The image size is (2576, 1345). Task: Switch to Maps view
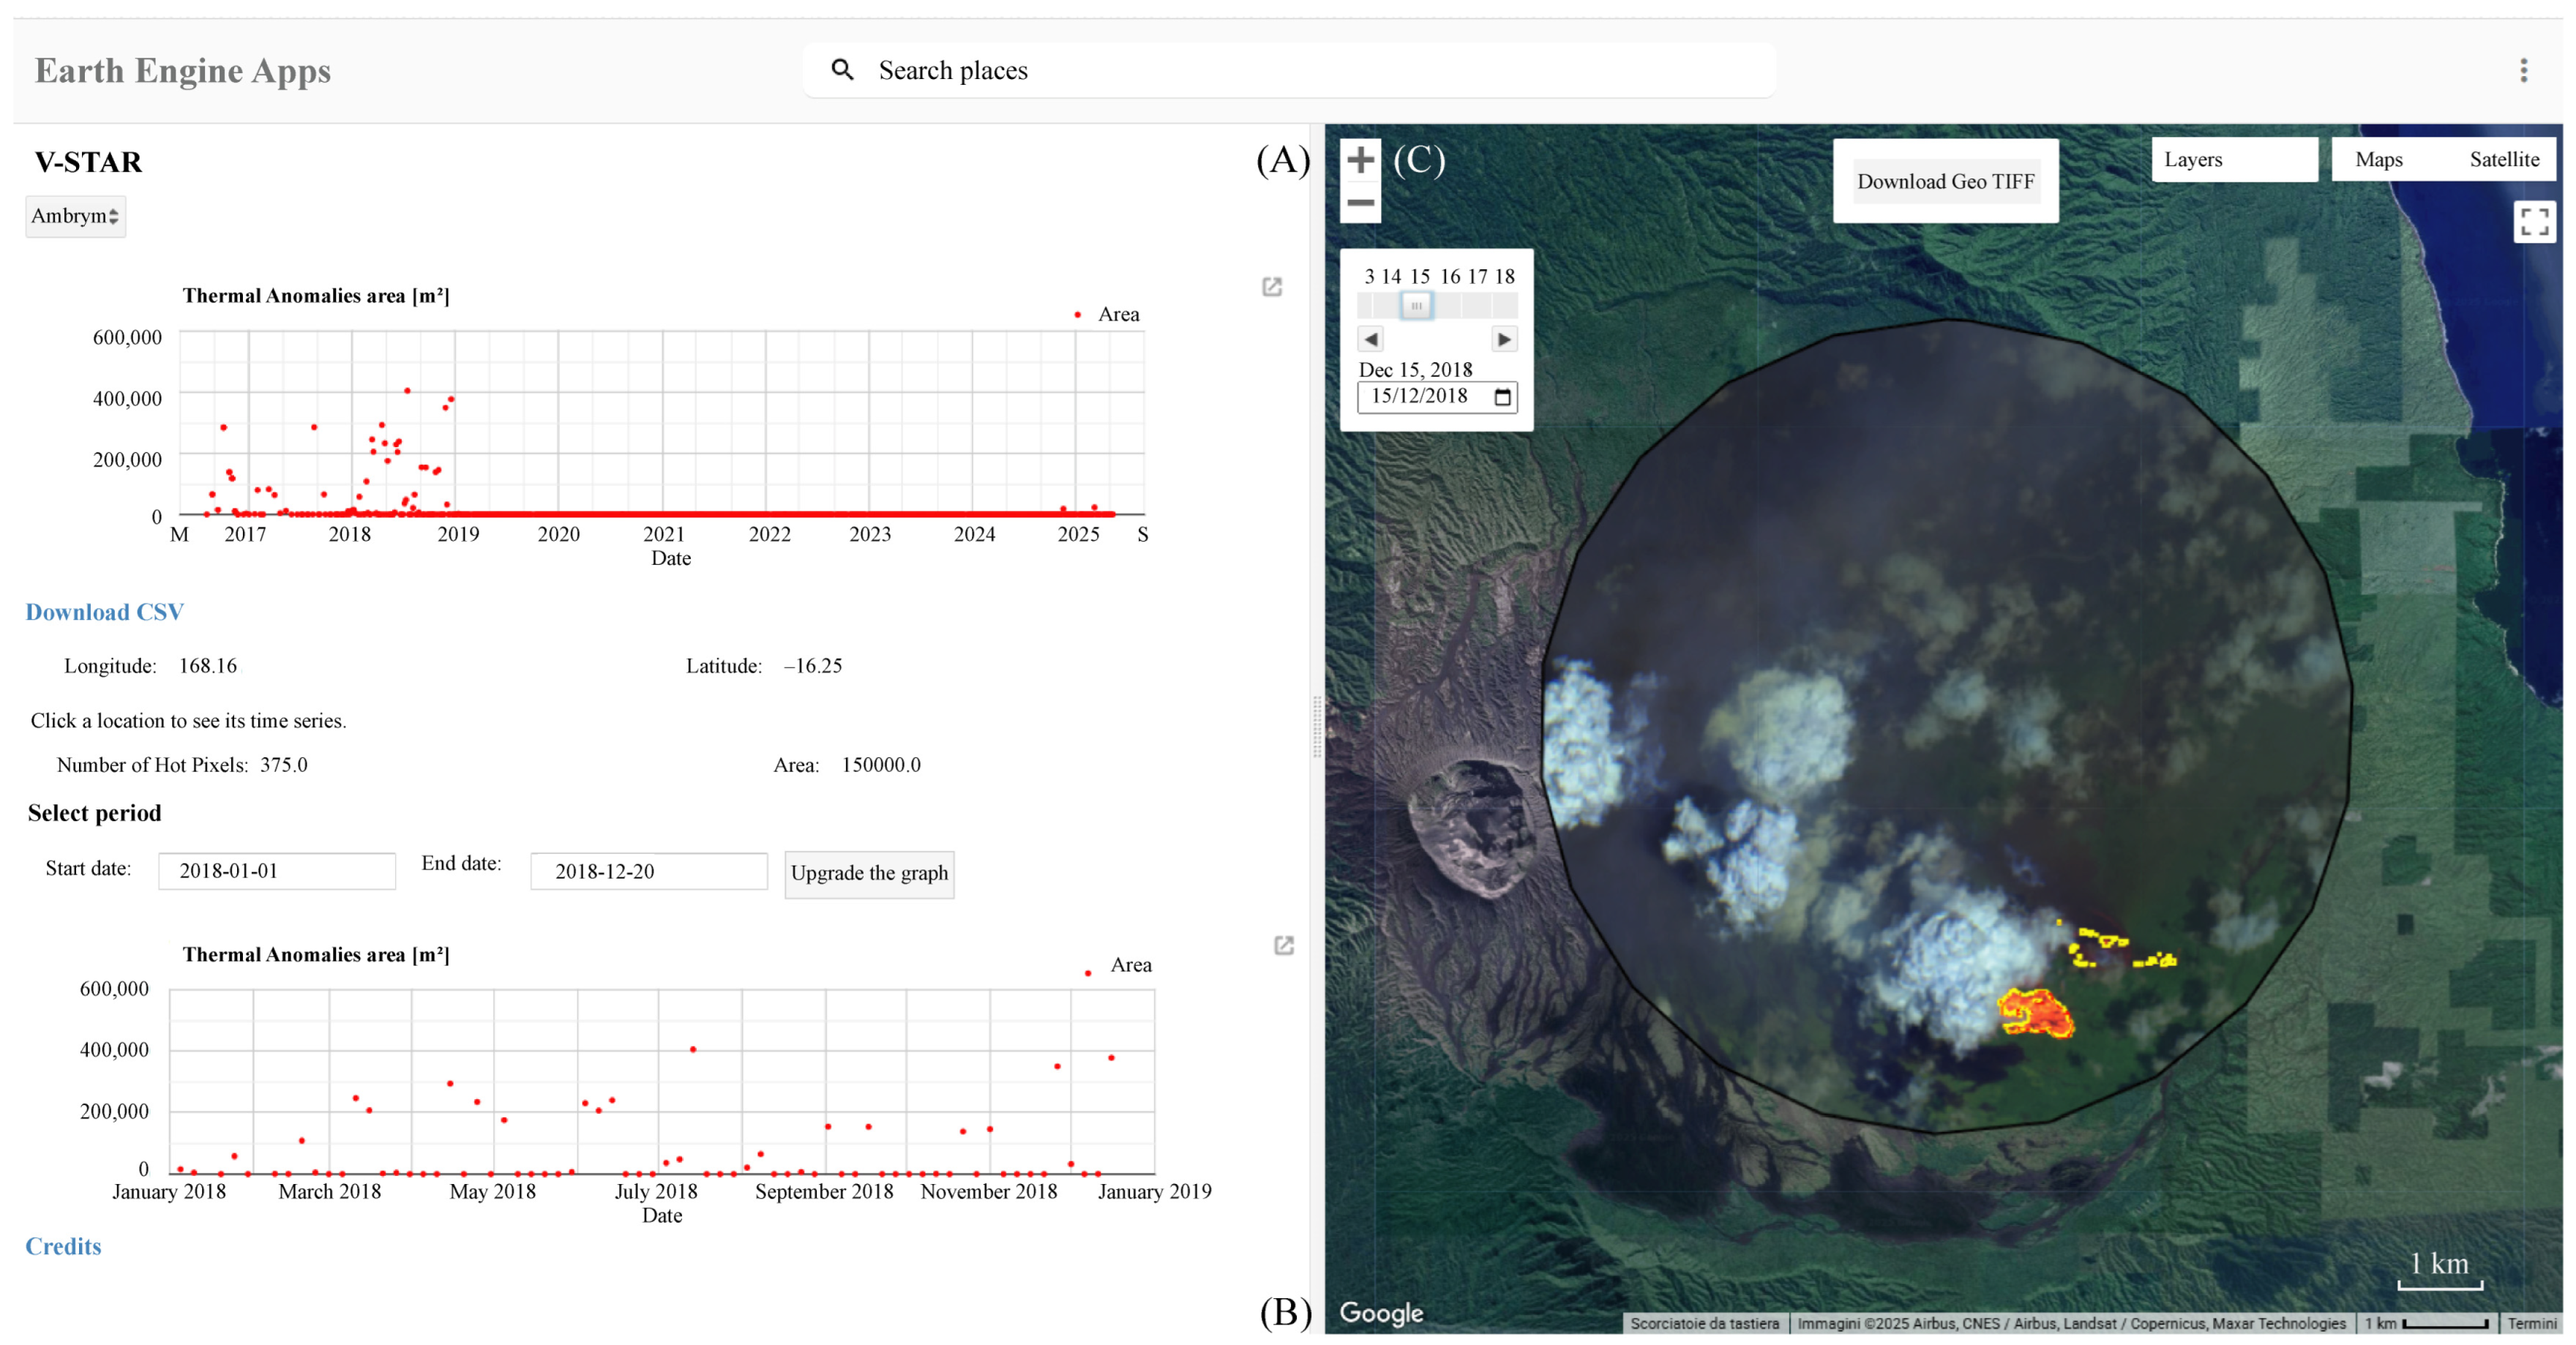(2379, 159)
